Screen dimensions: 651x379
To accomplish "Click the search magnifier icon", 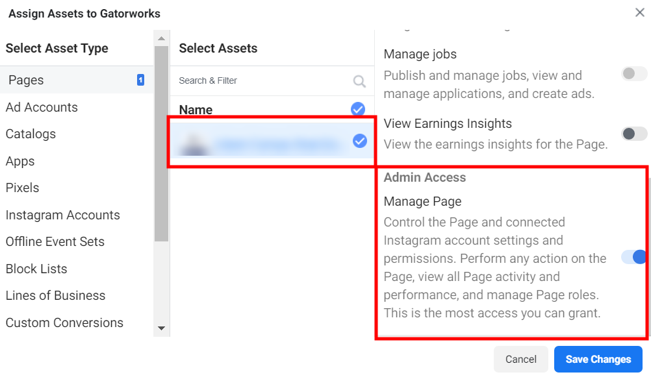I will point(359,81).
